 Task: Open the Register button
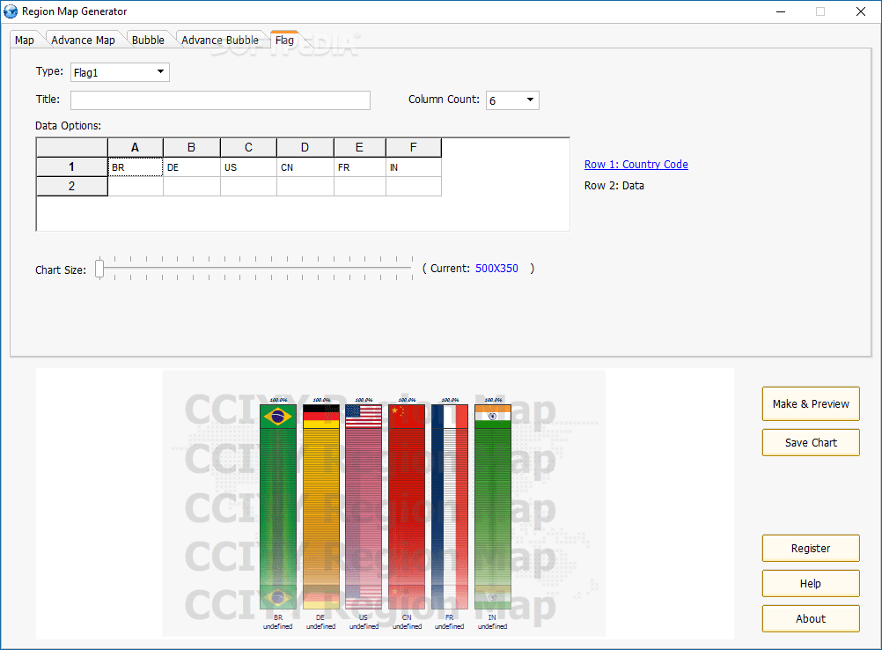pyautogui.click(x=811, y=548)
